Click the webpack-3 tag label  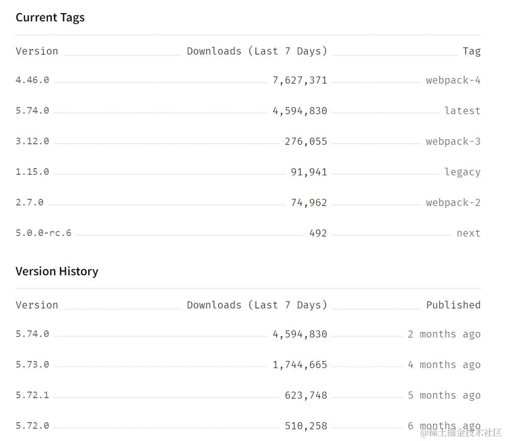[x=453, y=141]
